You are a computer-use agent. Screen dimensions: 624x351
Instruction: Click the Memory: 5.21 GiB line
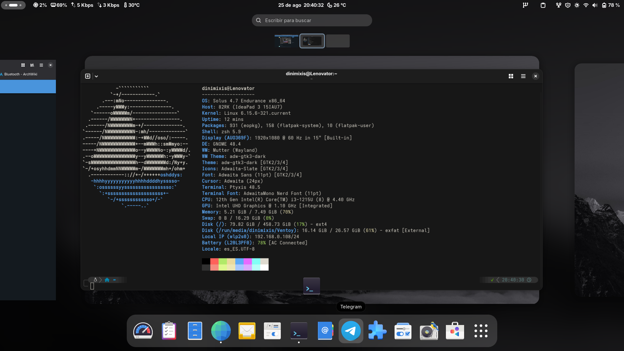click(x=248, y=212)
